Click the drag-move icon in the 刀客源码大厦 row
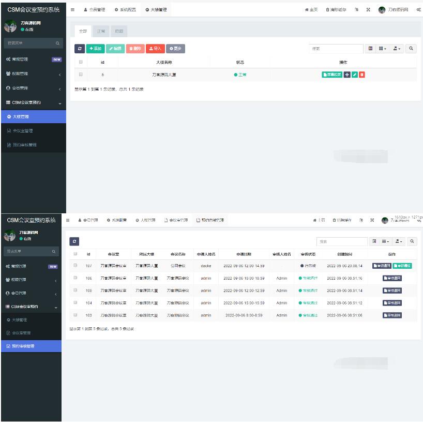This screenshot has height=422, width=423. point(347,75)
